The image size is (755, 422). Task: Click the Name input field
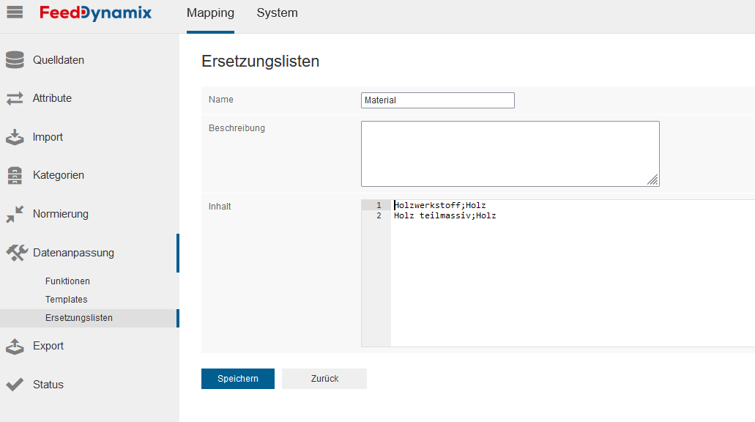click(x=438, y=100)
